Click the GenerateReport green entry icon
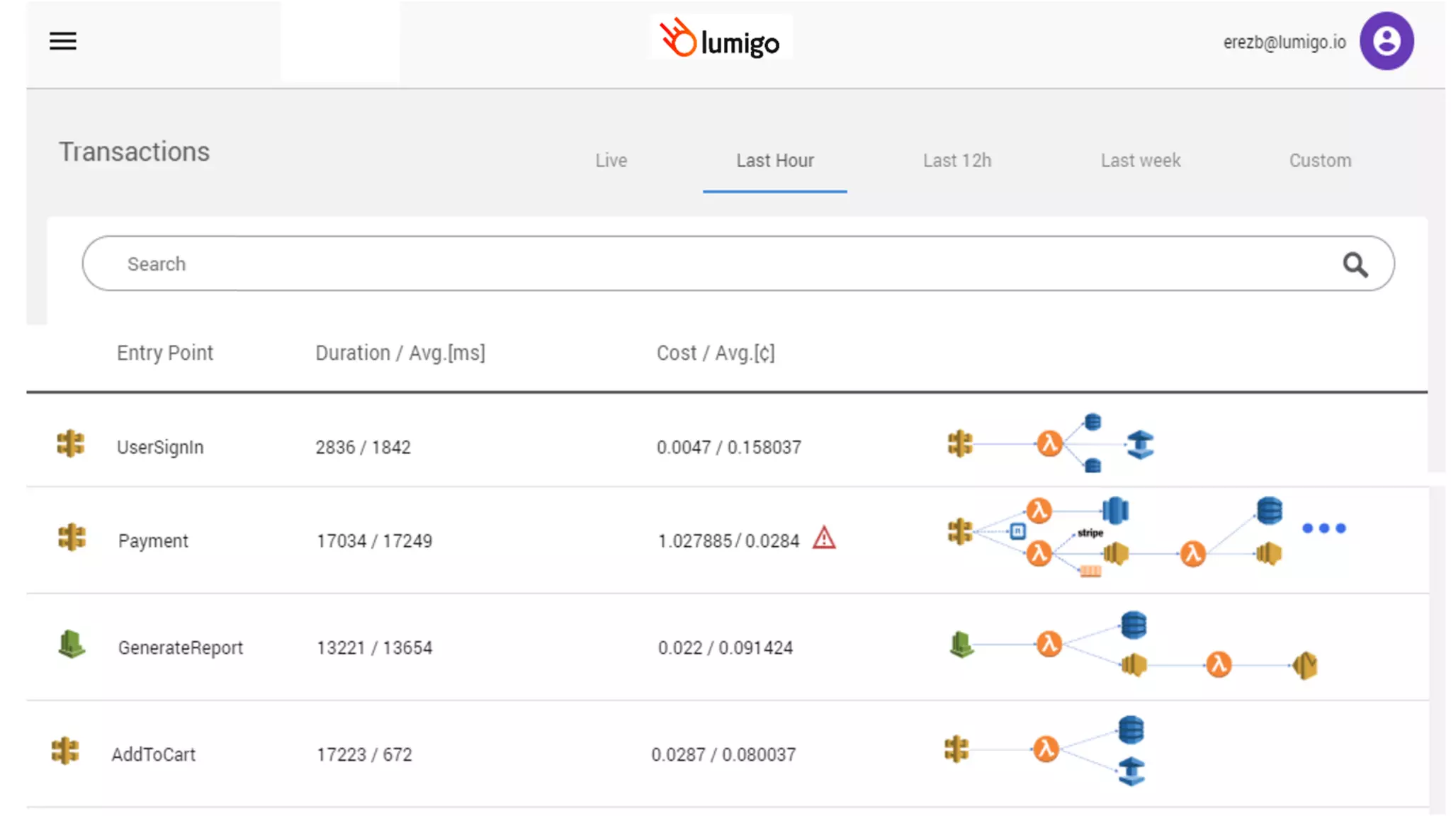The width and height of the screenshot is (1451, 816). coord(71,645)
